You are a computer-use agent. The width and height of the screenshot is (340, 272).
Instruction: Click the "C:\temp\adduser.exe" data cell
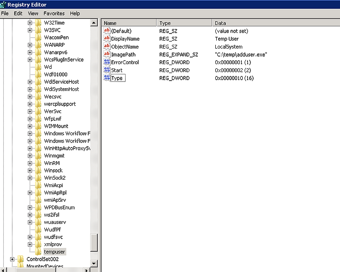click(241, 55)
